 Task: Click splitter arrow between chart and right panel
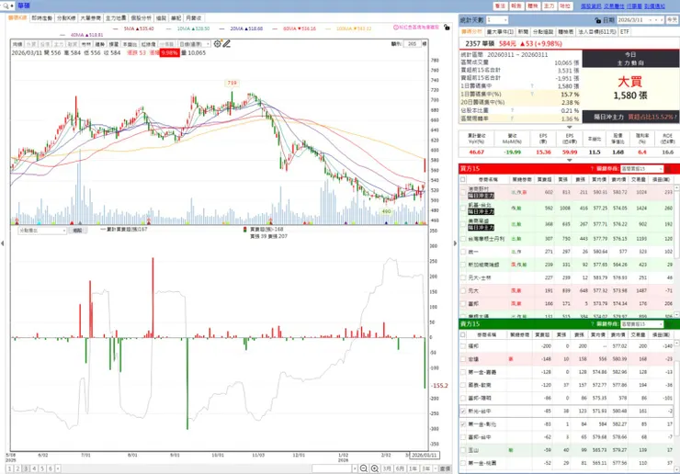coord(455,243)
